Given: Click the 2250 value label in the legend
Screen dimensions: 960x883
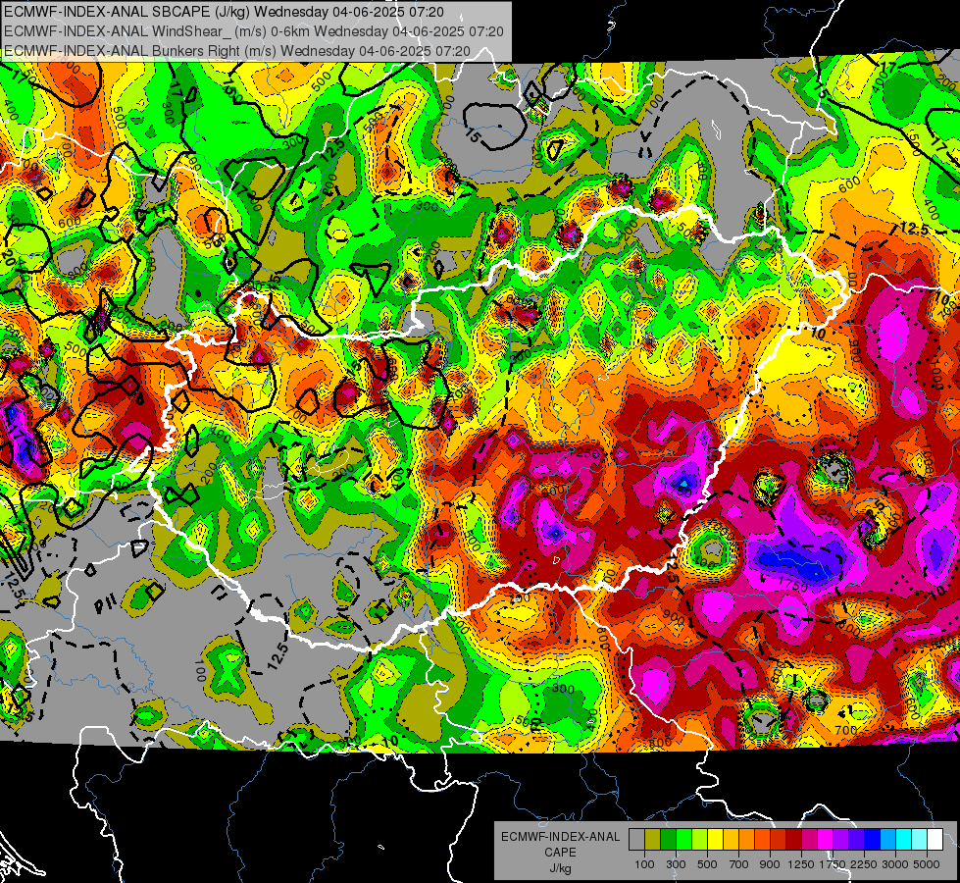Looking at the screenshot, I should click(864, 864).
